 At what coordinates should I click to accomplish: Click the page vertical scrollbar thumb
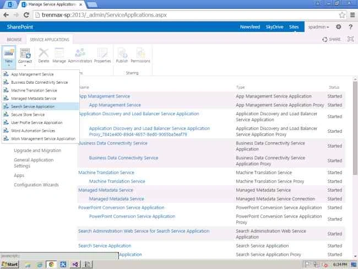[x=355, y=128]
